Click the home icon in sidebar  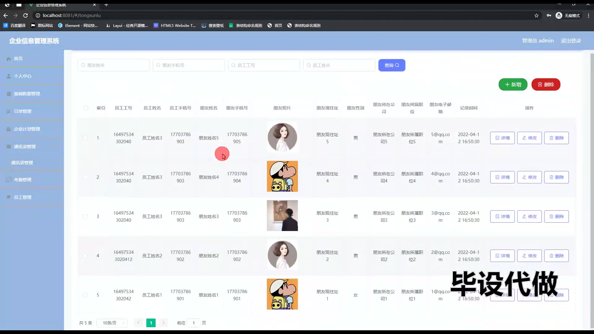click(9, 59)
